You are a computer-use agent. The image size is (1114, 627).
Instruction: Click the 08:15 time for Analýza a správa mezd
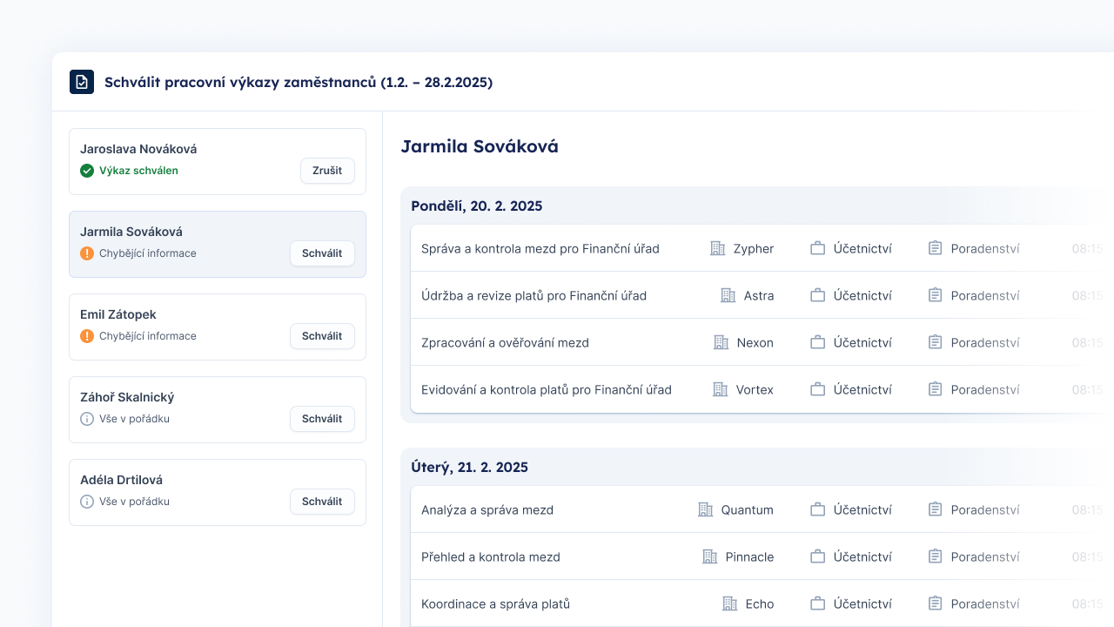pos(1090,509)
